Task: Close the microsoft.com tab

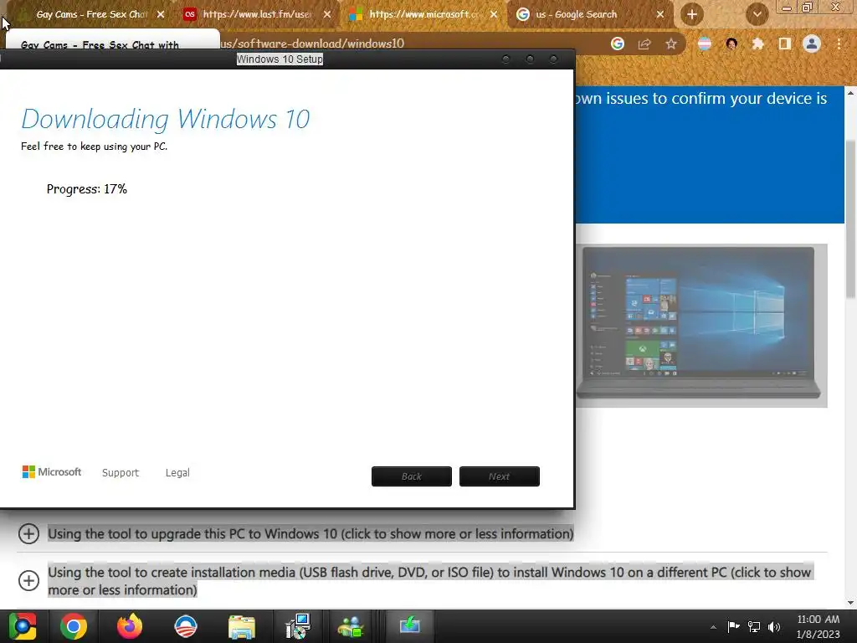Action: 494,14
